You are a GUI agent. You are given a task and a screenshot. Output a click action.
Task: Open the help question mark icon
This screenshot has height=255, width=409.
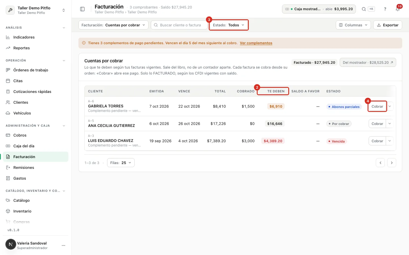click(385, 9)
